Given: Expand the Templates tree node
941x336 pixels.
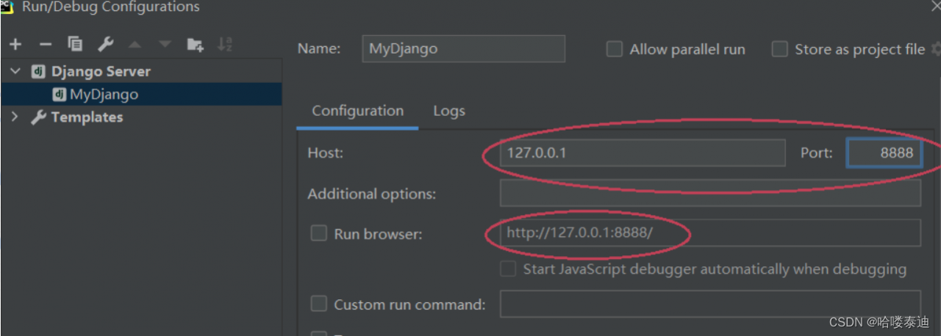Looking at the screenshot, I should point(15,117).
